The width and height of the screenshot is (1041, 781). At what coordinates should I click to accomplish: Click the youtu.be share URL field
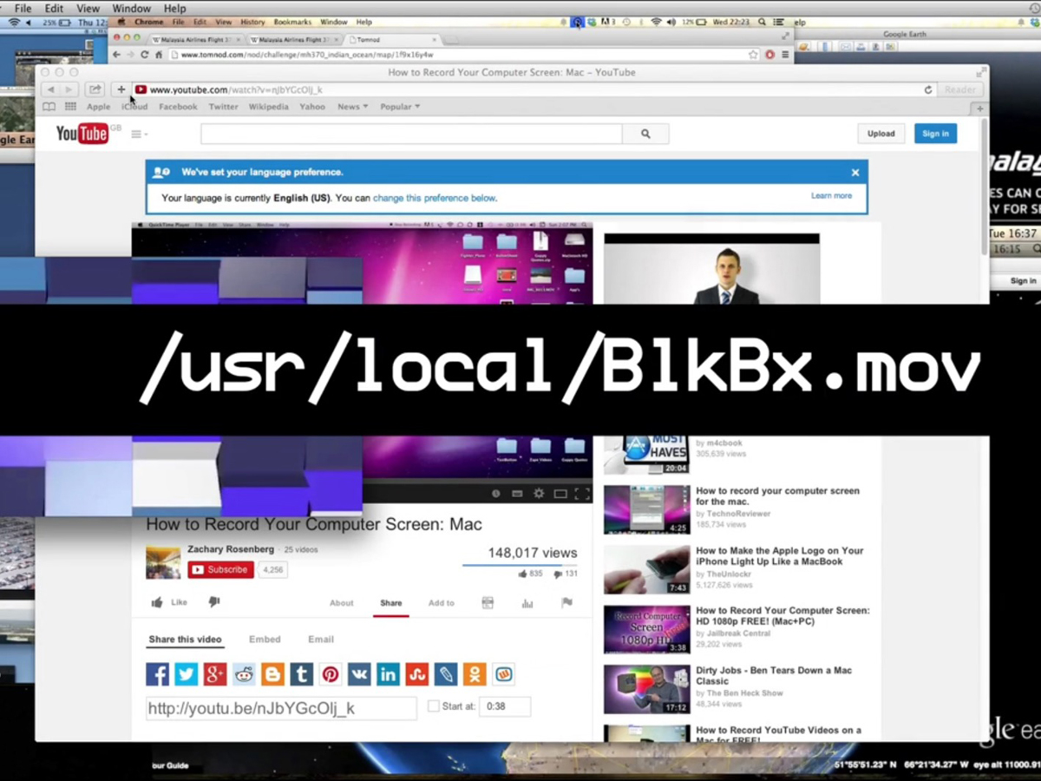[x=281, y=708]
